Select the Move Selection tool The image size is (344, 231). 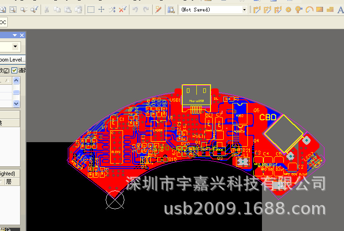coord(101,10)
